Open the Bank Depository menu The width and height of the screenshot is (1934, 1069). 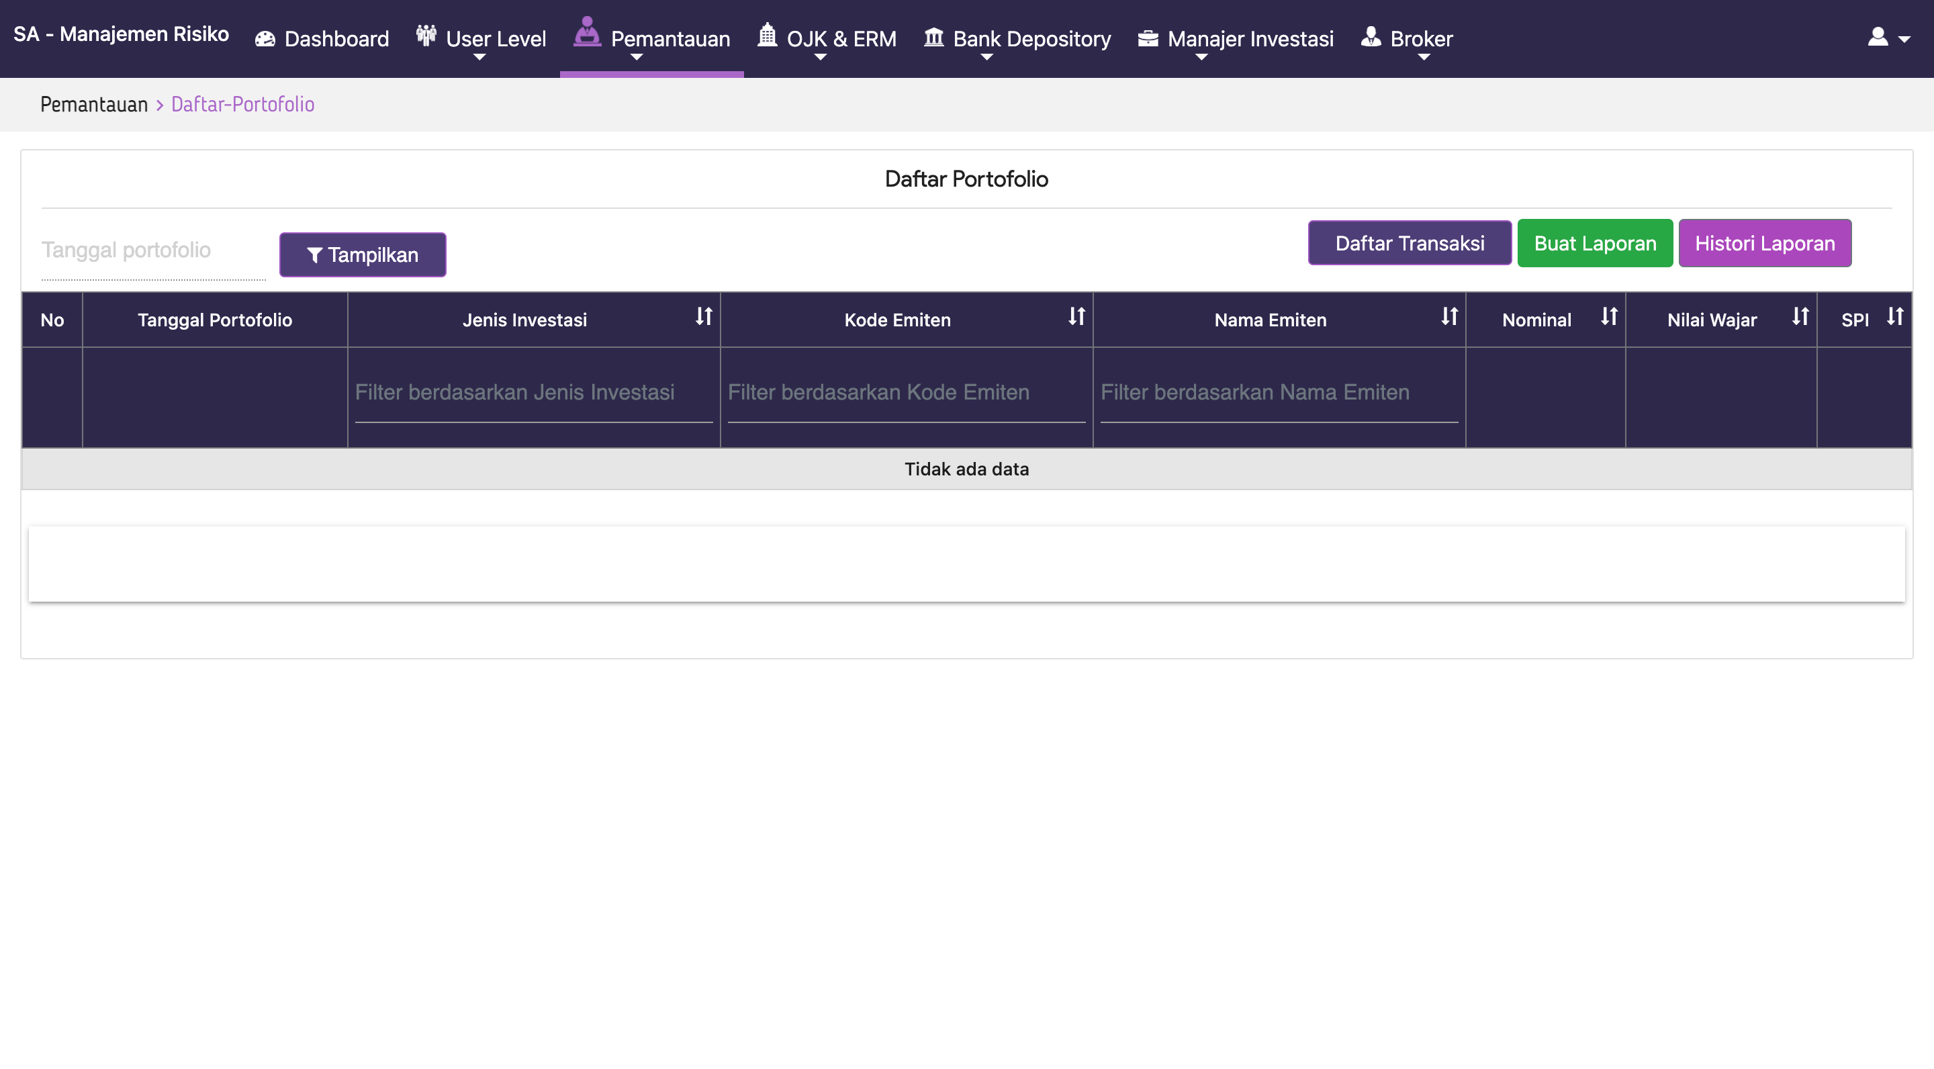click(x=1017, y=39)
